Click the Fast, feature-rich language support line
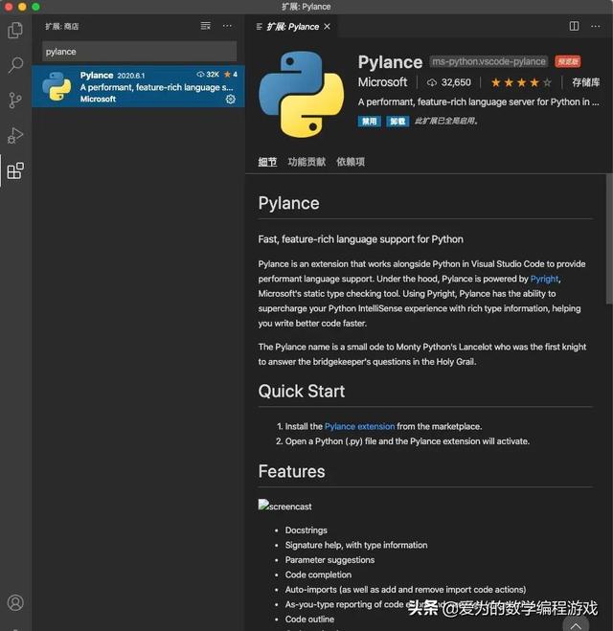The image size is (613, 631). pyautogui.click(x=361, y=239)
